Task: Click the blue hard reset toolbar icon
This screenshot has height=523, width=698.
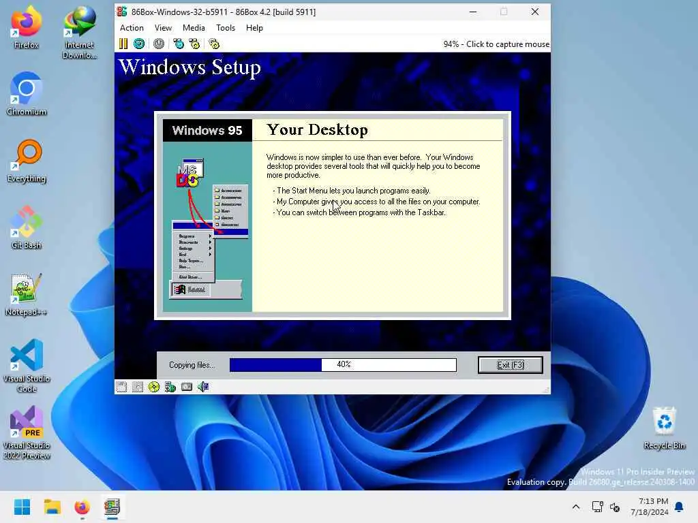Action: [139, 44]
